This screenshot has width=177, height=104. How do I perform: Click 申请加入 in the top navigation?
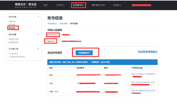pyautogui.click(x=117, y=5)
